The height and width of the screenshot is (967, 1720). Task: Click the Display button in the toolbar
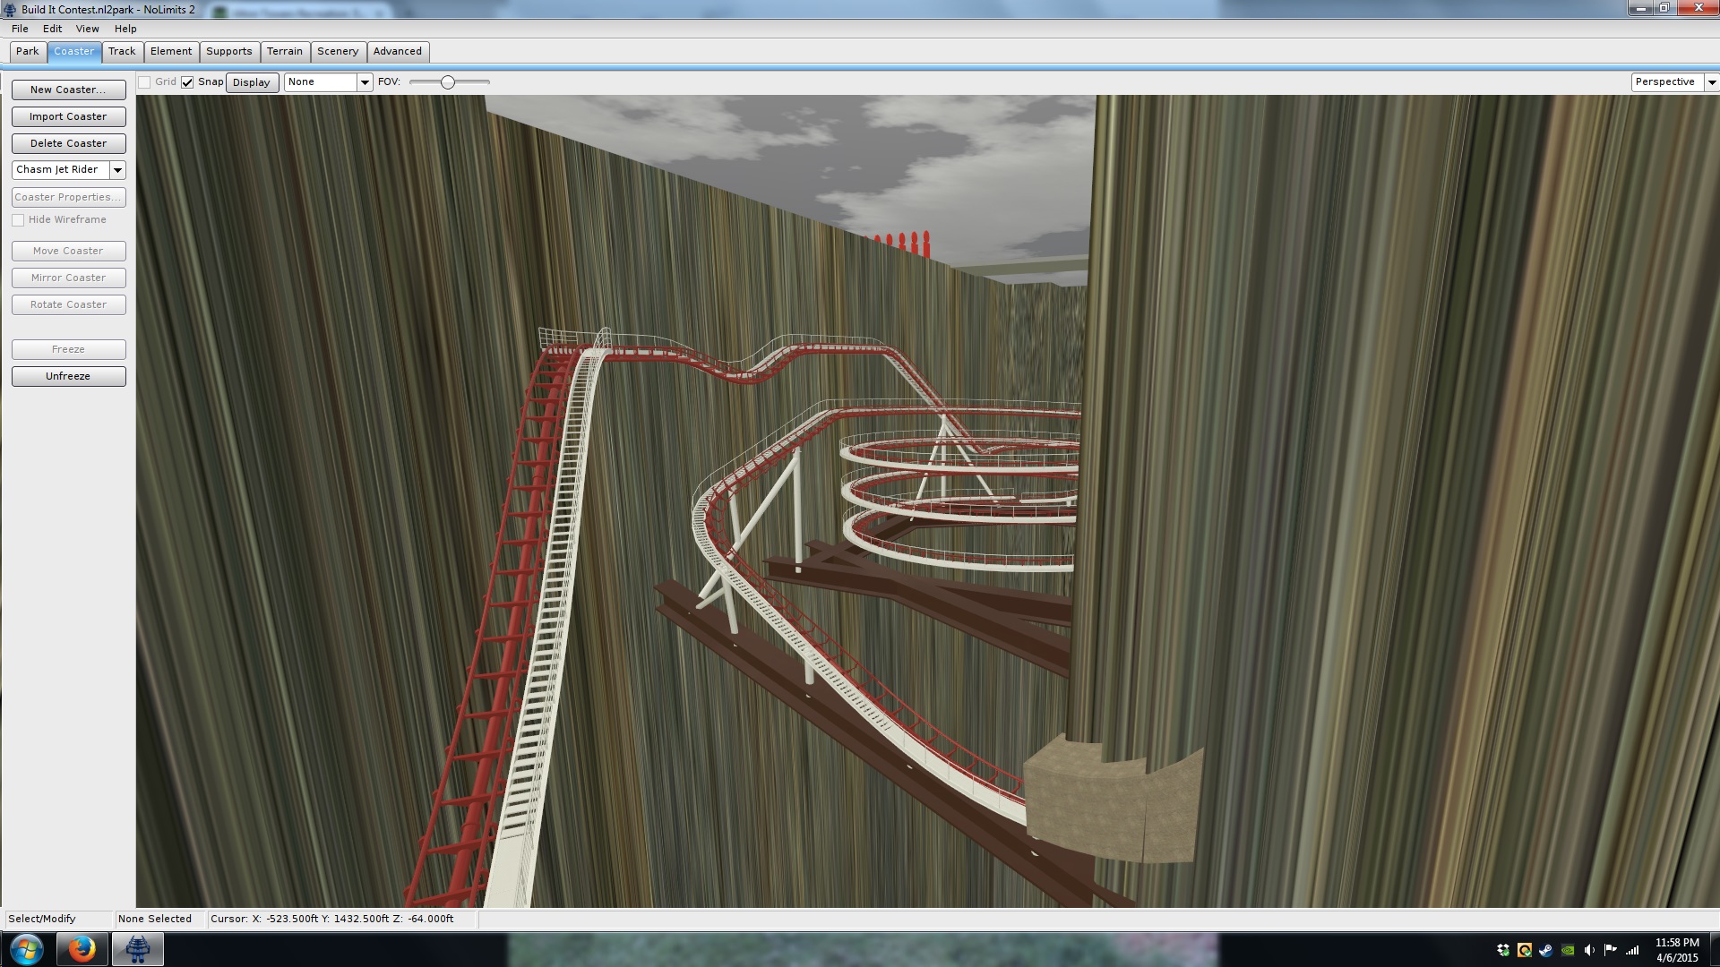click(252, 82)
